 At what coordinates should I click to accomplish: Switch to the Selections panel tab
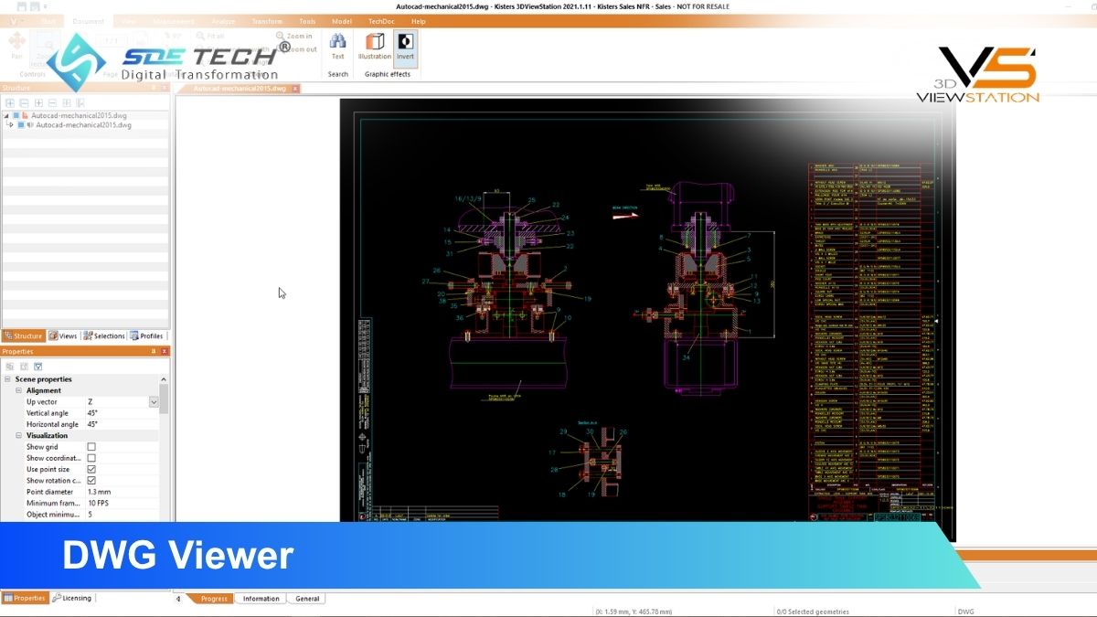coord(103,335)
